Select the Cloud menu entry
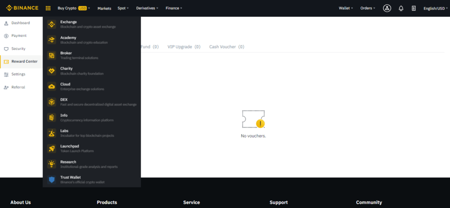450x208 pixels. 92,86
